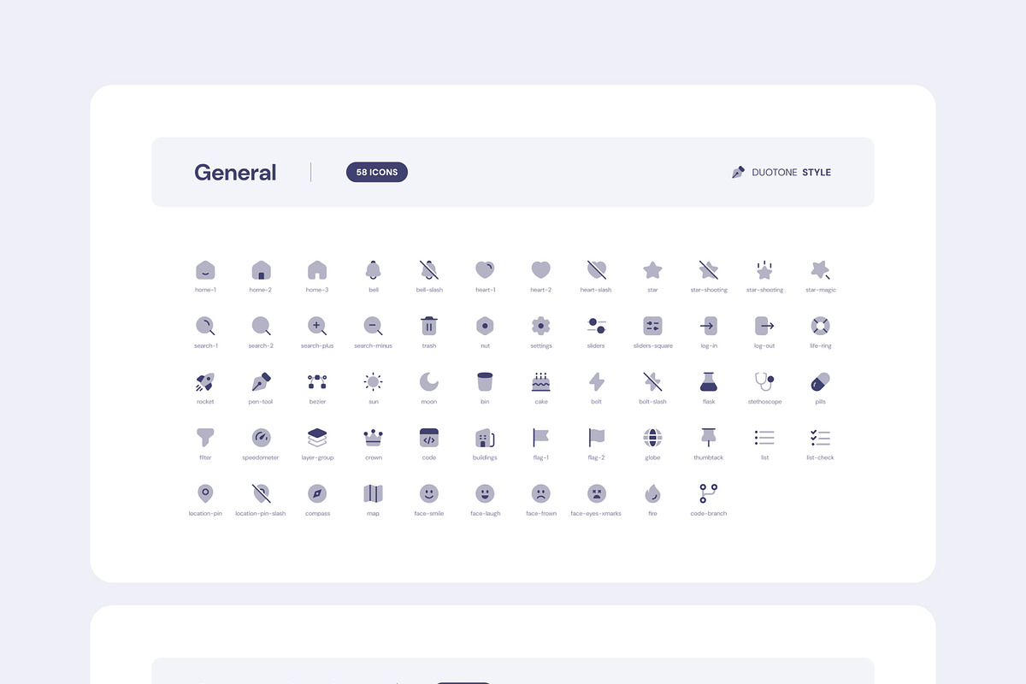Select the search-1 magnifier icon
Screen dimensions: 1026x684
tap(205, 326)
